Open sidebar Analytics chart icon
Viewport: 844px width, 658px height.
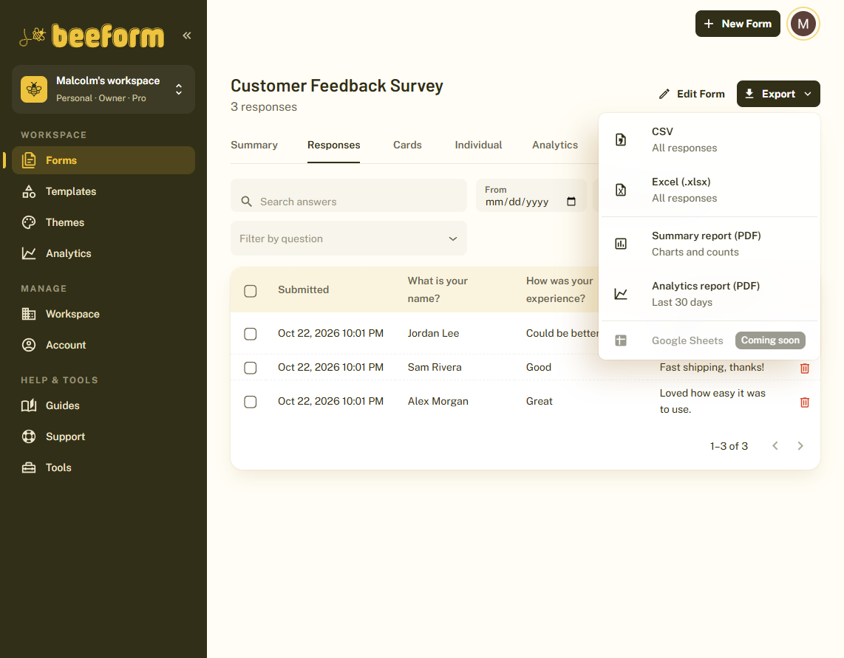(x=29, y=253)
